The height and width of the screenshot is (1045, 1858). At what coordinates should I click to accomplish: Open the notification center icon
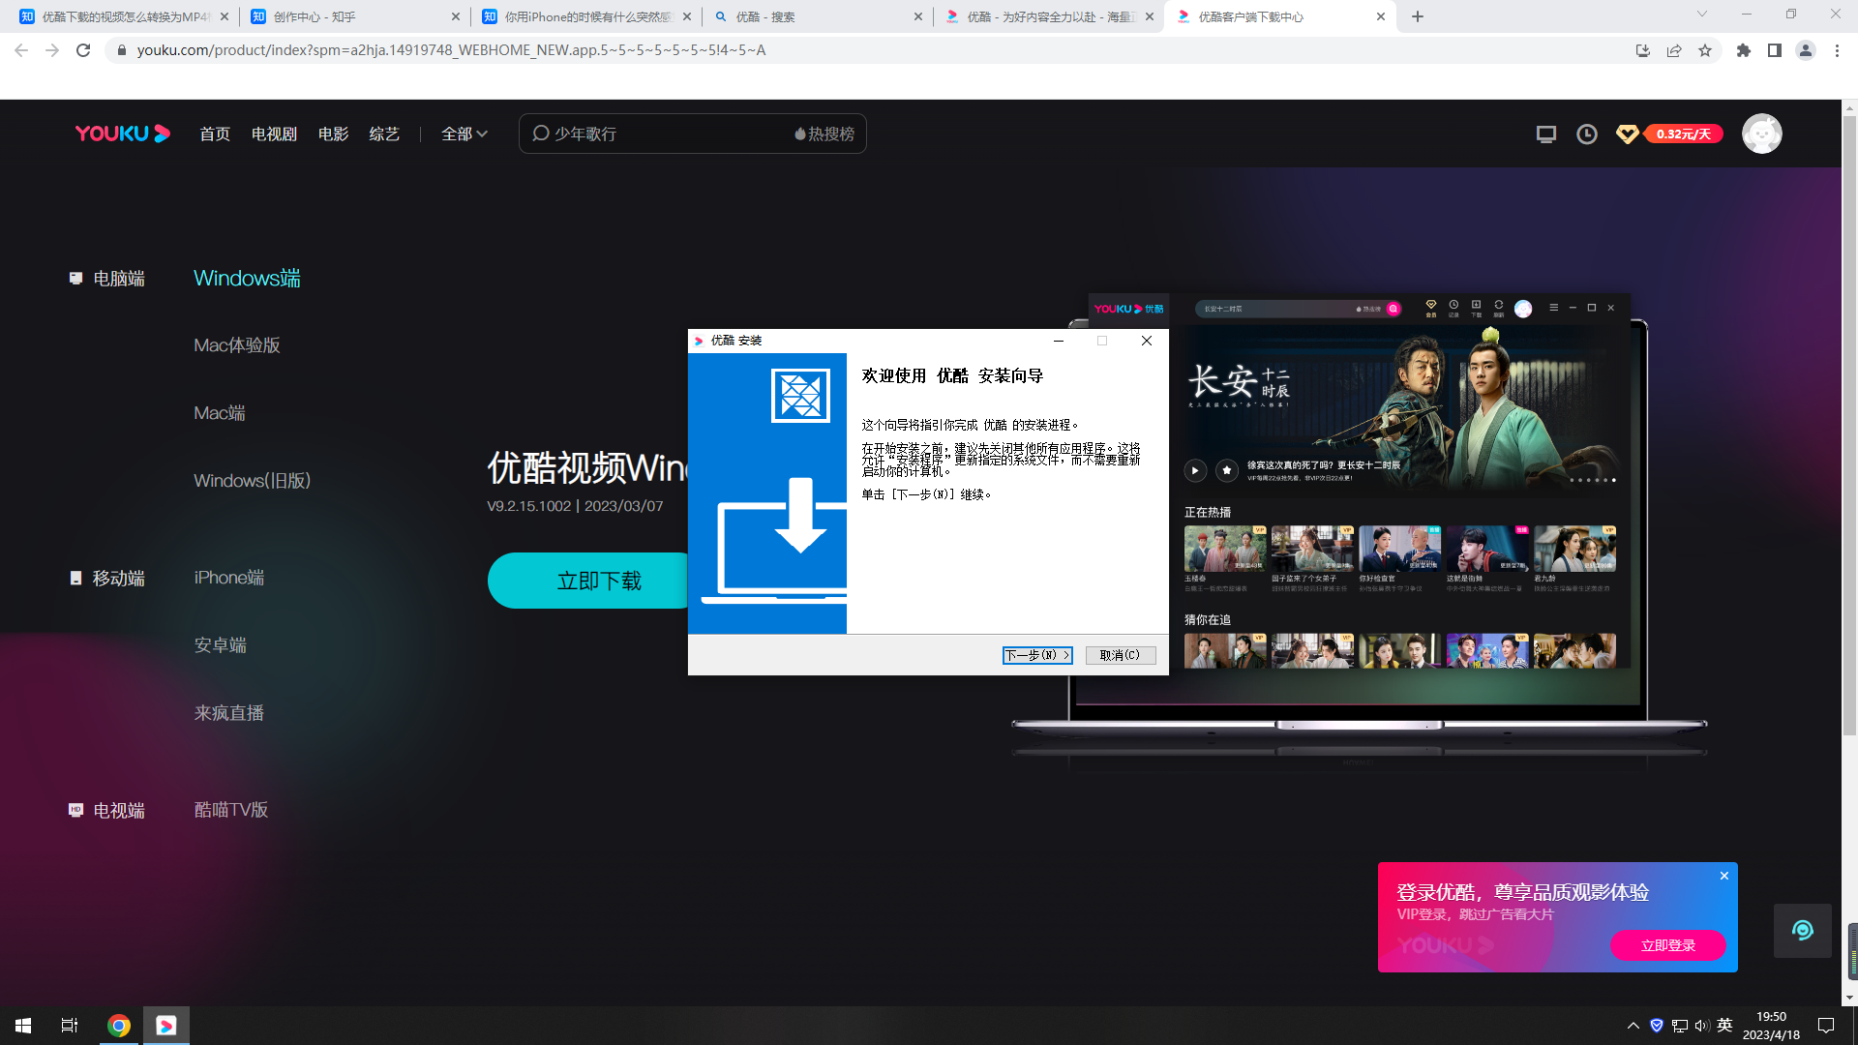point(1826,1026)
